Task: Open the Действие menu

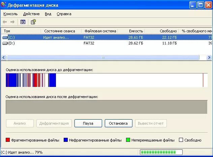Action: [x=31, y=14]
